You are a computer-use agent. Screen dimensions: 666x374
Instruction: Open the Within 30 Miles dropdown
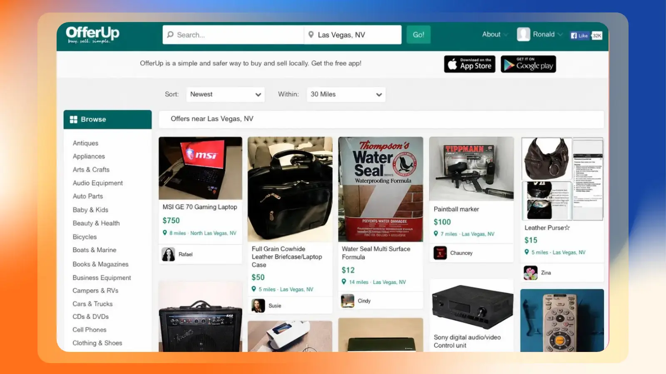coord(346,94)
